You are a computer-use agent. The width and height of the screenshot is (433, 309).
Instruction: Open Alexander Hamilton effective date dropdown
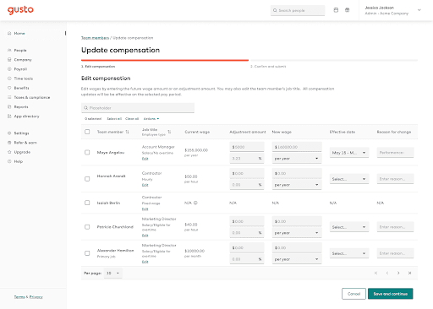349,253
